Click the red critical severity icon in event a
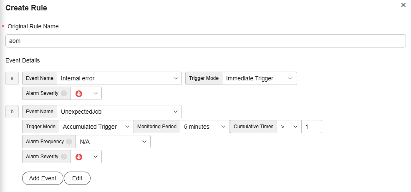 coord(79,94)
